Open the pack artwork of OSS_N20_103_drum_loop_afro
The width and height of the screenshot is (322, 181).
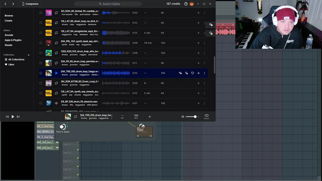[49, 53]
